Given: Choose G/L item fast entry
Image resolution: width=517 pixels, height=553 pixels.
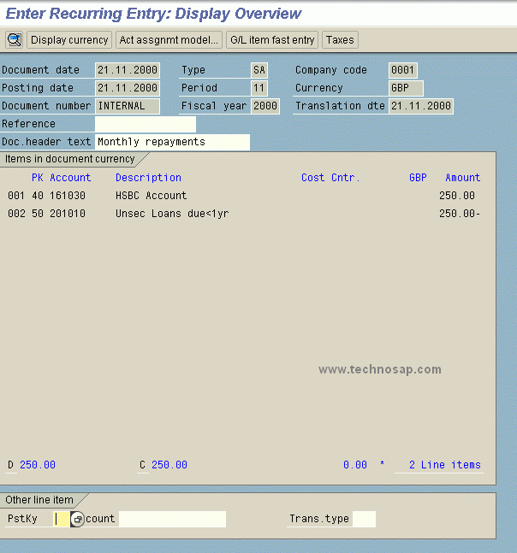Looking at the screenshot, I should 272,40.
